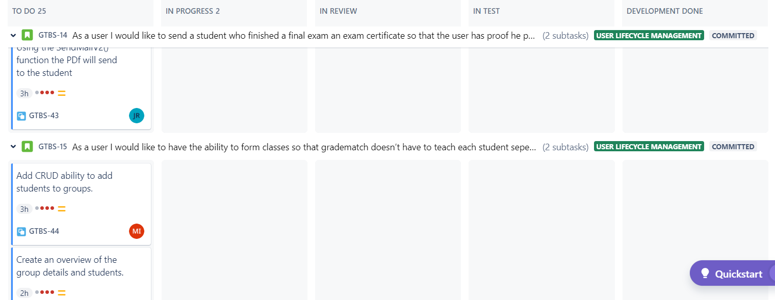Click the subtask icon beside GTBS-44

(21, 231)
